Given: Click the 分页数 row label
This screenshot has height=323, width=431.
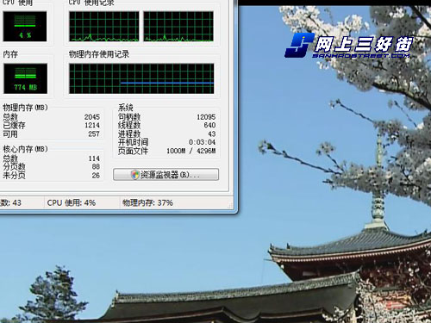Looking at the screenshot, I should click(x=14, y=167).
